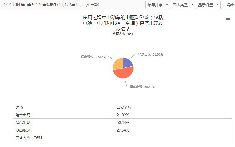235x147 pixels.
Task: Select the 偶尔出现 table row
Action: pos(122,122)
